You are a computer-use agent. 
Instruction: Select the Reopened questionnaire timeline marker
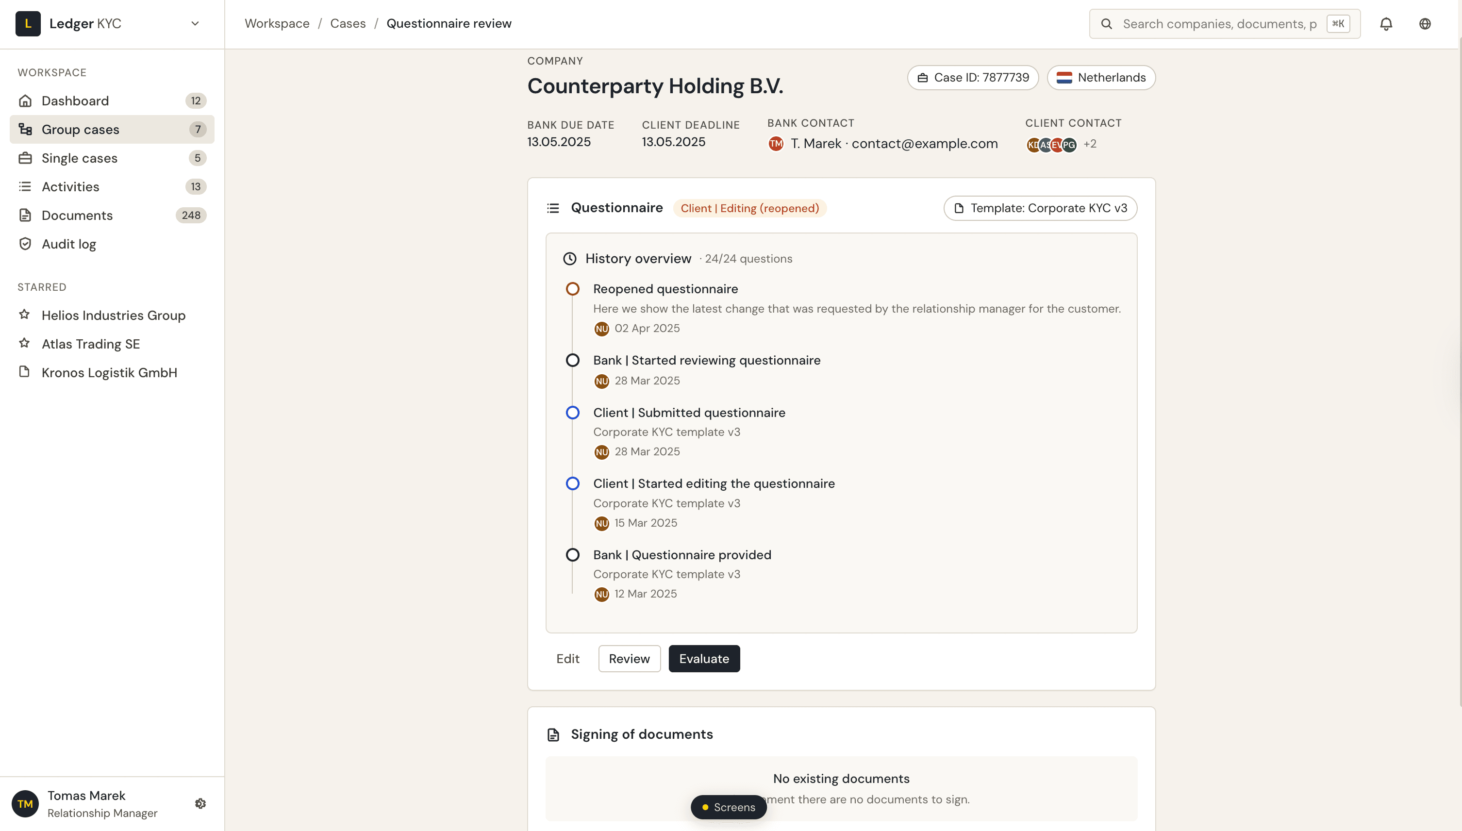pyautogui.click(x=572, y=289)
